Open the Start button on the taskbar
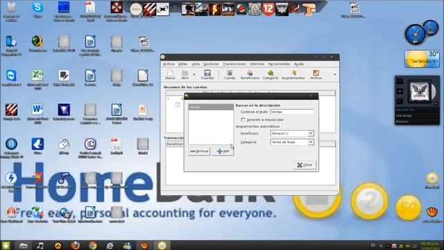The image size is (444, 250). click(x=6, y=245)
